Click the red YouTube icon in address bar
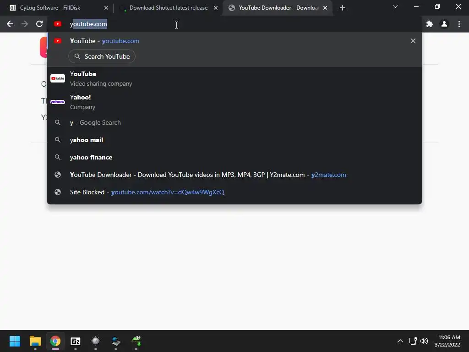Viewport: 469px width, 352px height. [x=58, y=24]
